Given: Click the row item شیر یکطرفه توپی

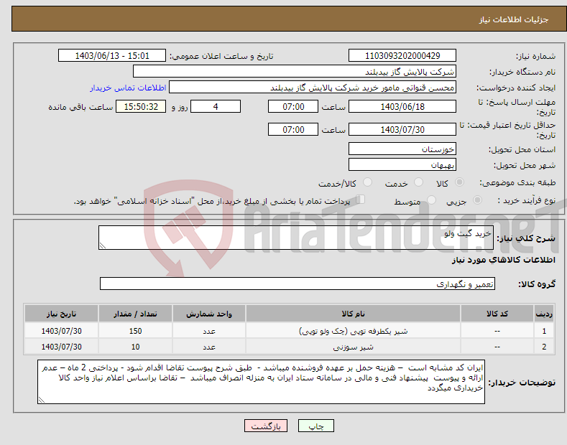Looking at the screenshot, I should (353, 331).
